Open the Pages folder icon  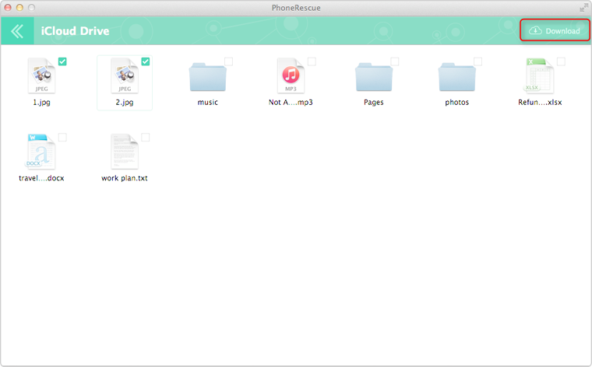pos(374,78)
